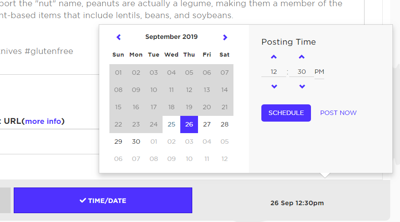Image resolution: width=400 pixels, height=222 pixels.
Task: Pick September 30 on the calendar
Action: (x=136, y=142)
